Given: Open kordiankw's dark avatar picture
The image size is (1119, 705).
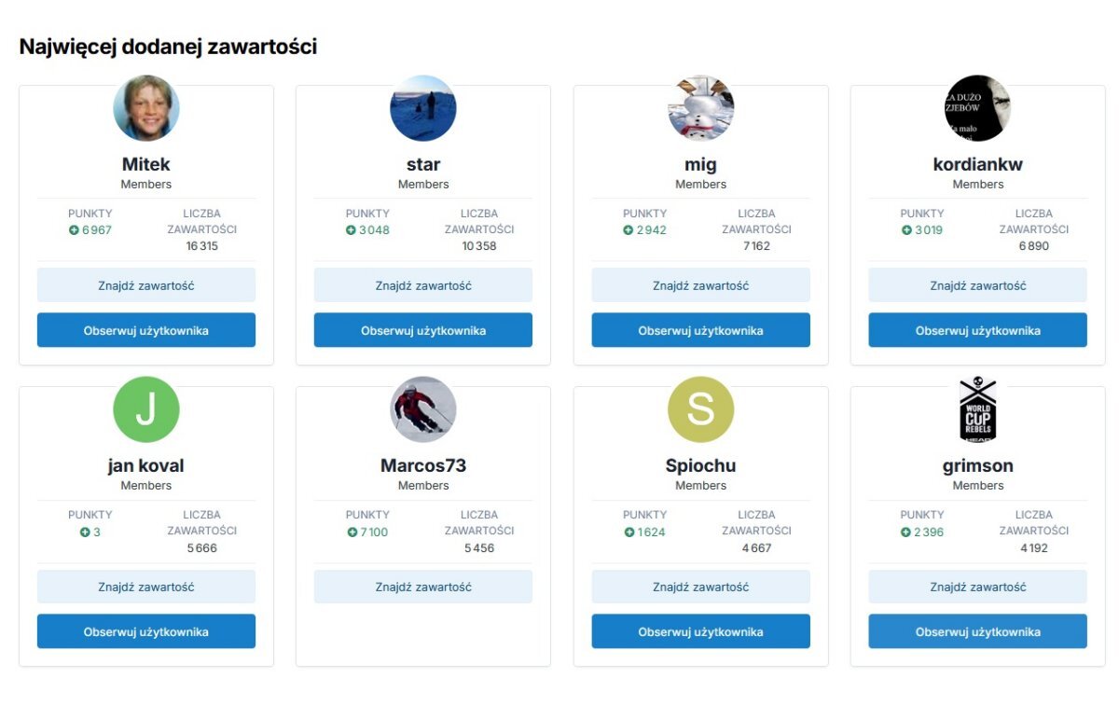Looking at the screenshot, I should tap(978, 108).
